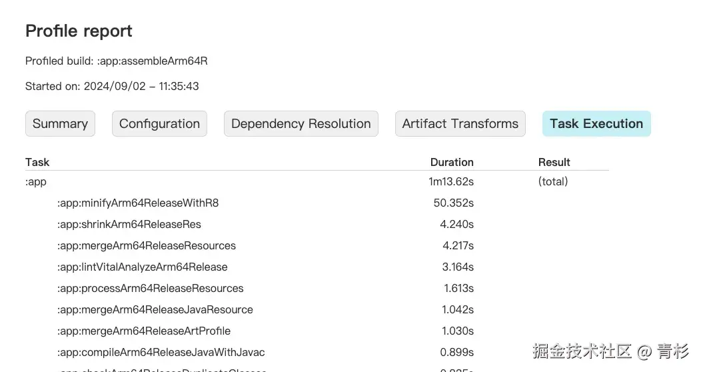Select the processArm64ReleaseResources task
Image resolution: width=701 pixels, height=372 pixels.
(x=151, y=288)
